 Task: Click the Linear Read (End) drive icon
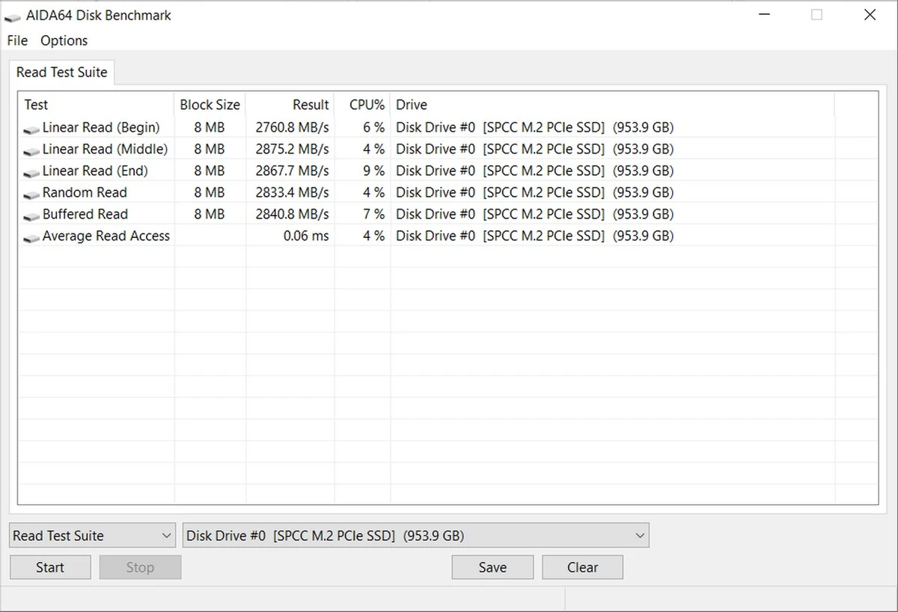[x=31, y=172]
